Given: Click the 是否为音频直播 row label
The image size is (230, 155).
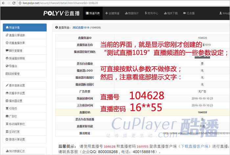Looking at the screenshot, I should tap(85, 119).
